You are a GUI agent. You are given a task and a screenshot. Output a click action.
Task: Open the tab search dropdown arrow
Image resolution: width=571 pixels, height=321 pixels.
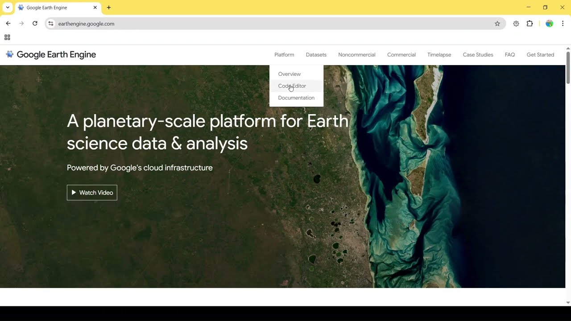click(x=8, y=8)
